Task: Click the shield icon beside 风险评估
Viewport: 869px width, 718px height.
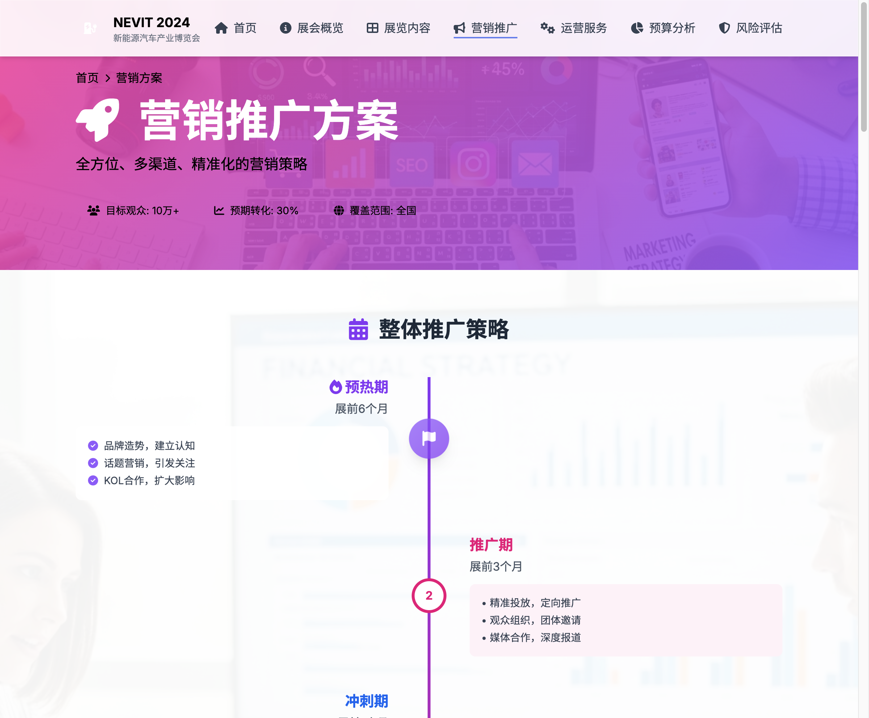Action: tap(724, 28)
